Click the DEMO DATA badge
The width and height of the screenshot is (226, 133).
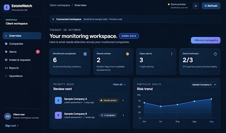click(x=129, y=36)
